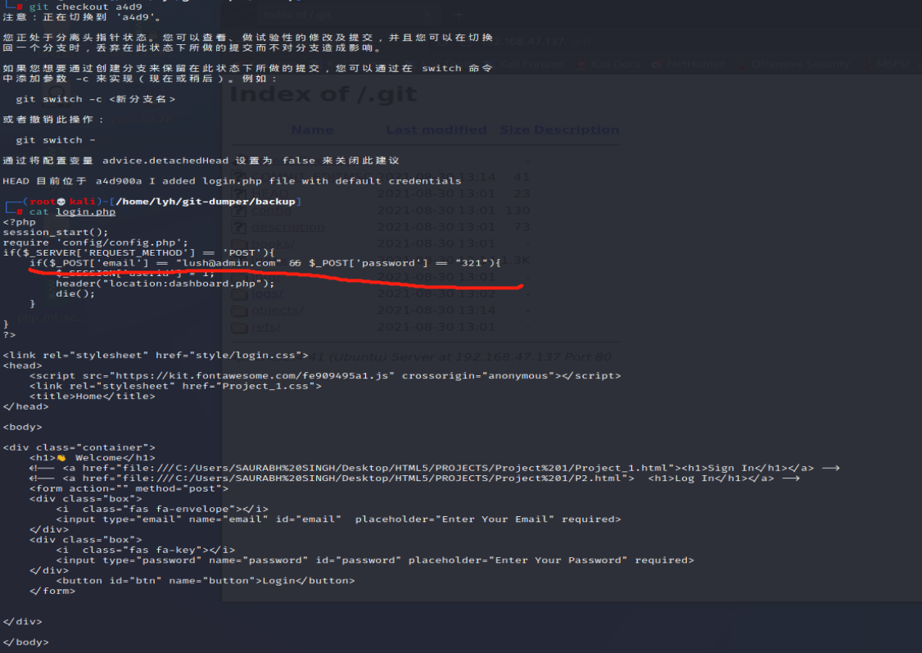Image resolution: width=922 pixels, height=653 pixels.
Task: Click the '<div class="container">' line
Action: (x=79, y=447)
